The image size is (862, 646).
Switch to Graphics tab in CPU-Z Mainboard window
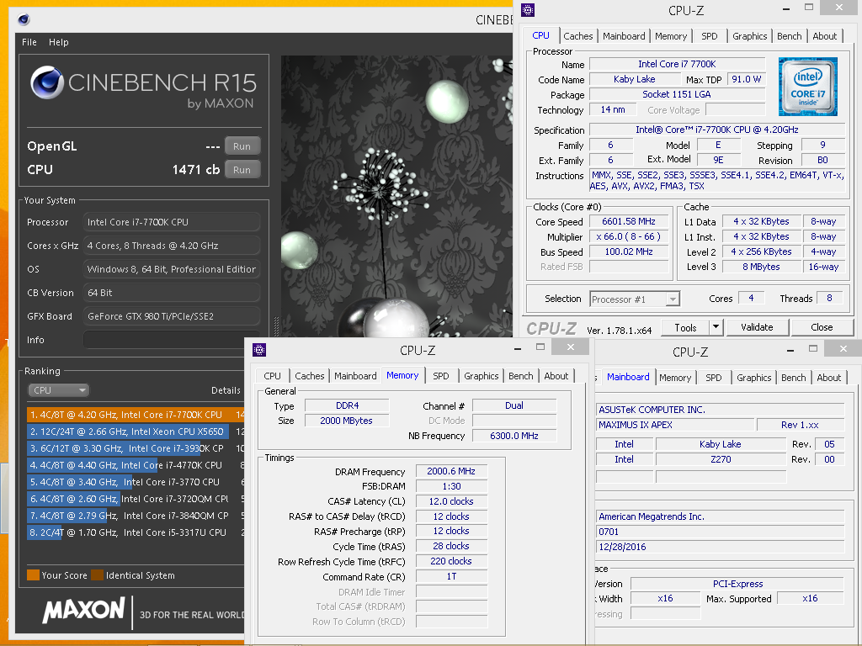point(753,378)
